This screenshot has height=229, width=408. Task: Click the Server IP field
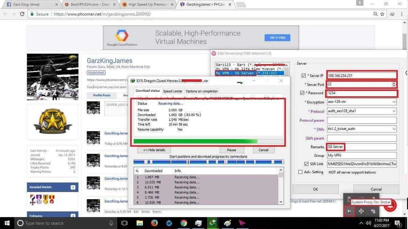(x=362, y=76)
